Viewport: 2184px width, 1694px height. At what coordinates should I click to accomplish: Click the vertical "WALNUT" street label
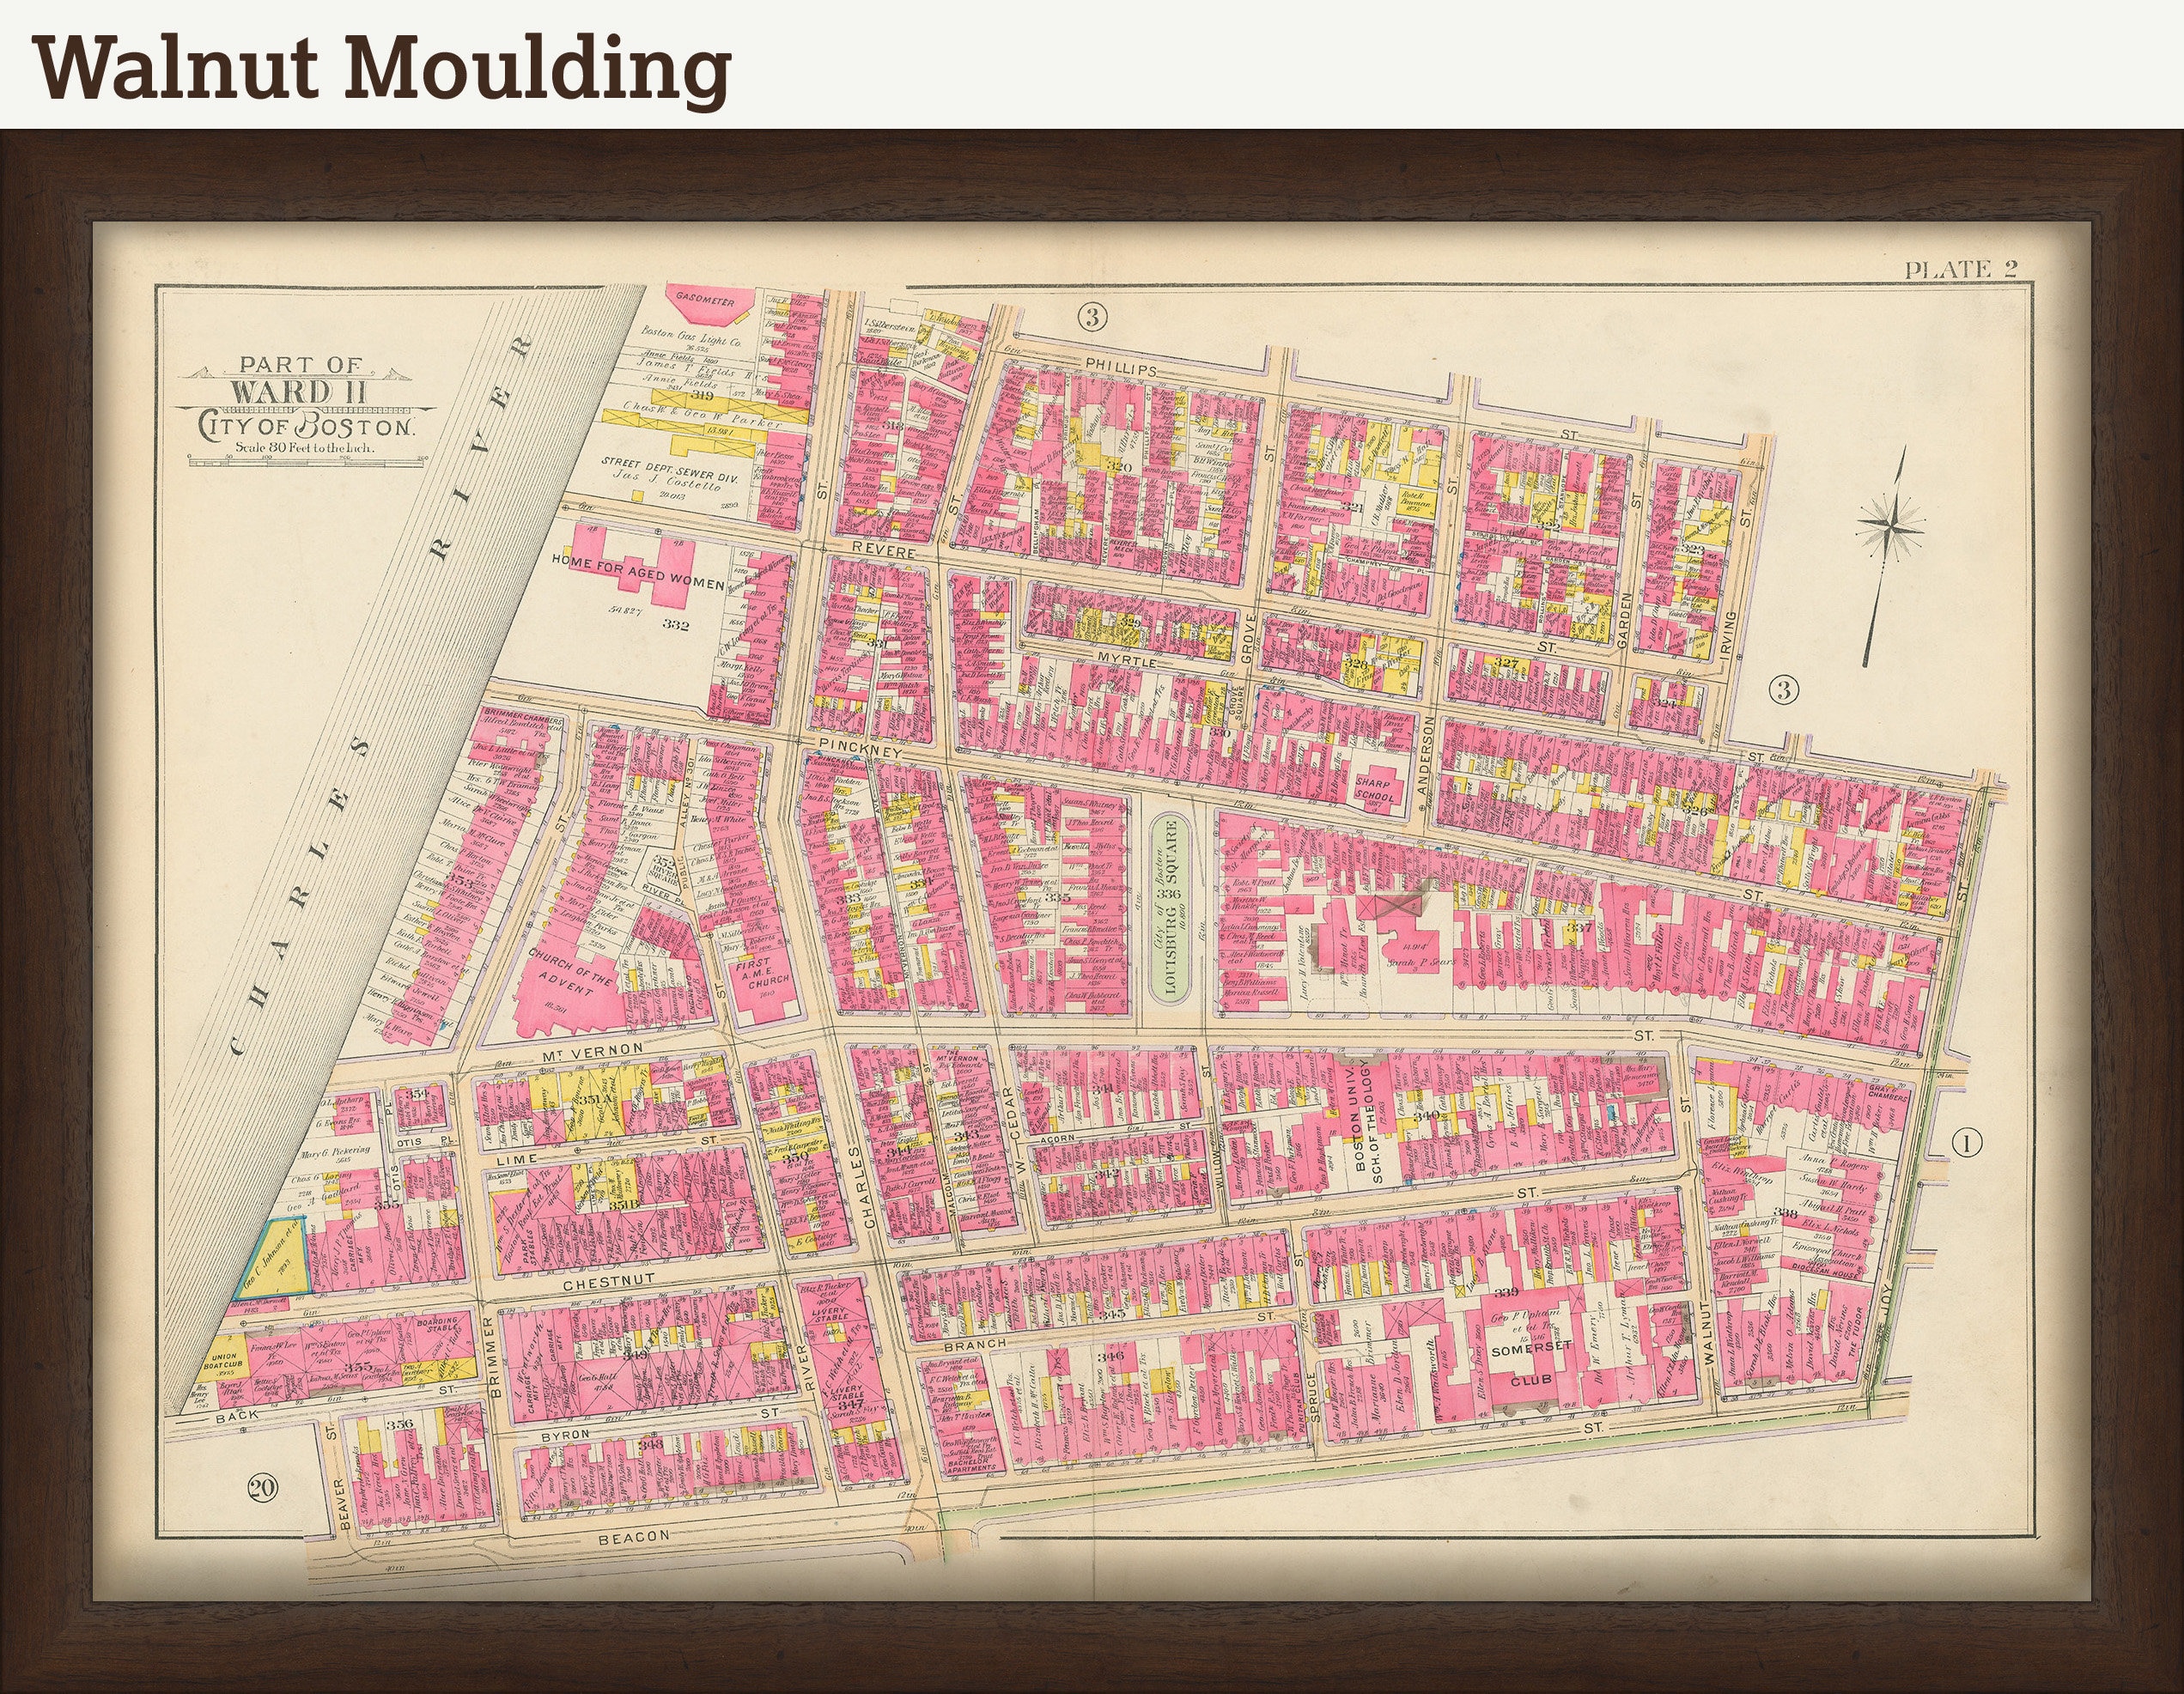(1708, 1334)
